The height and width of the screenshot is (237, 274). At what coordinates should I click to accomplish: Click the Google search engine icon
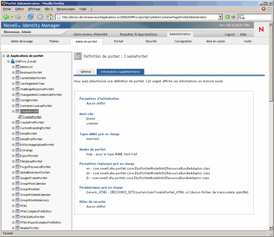pyautogui.click(x=241, y=17)
